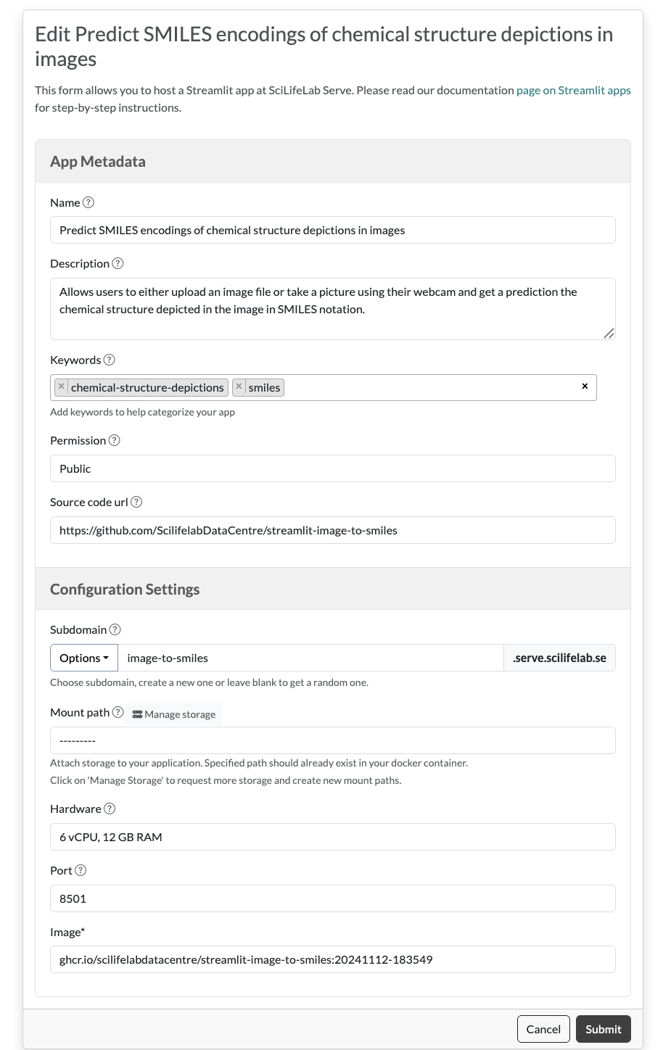
Task: Click the Hardware help question icon
Action: click(x=110, y=809)
